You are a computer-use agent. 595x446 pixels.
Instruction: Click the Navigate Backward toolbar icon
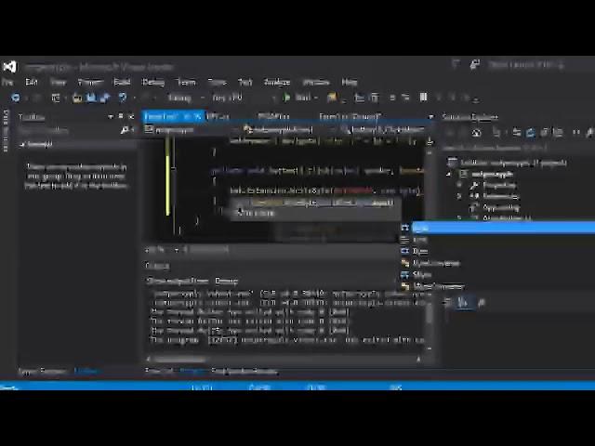[x=16, y=98]
